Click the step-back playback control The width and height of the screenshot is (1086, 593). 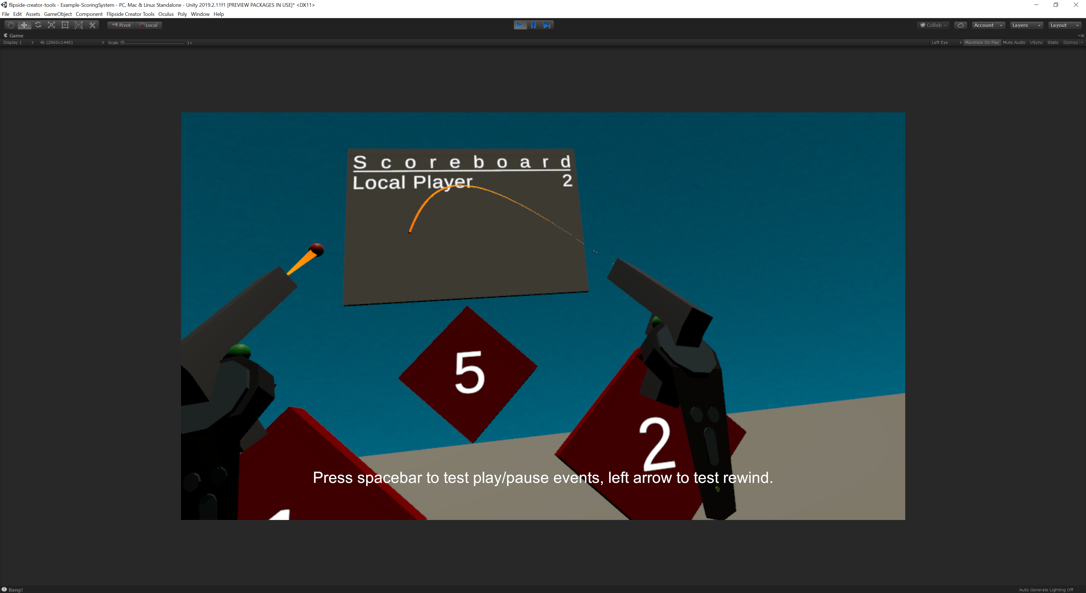pos(547,25)
